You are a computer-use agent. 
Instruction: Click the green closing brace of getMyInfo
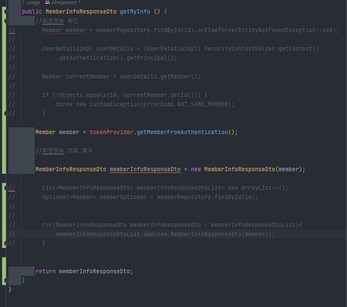click(x=24, y=281)
